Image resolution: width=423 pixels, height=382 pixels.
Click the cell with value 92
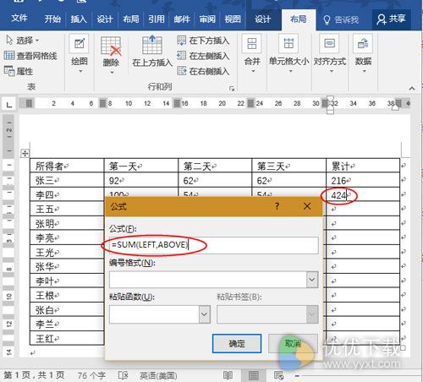click(x=141, y=180)
